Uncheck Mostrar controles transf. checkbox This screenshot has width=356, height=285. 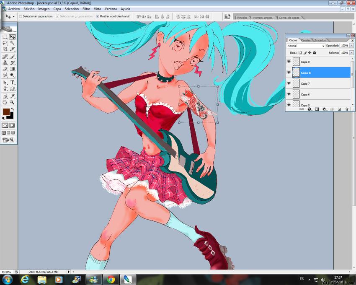(x=98, y=16)
